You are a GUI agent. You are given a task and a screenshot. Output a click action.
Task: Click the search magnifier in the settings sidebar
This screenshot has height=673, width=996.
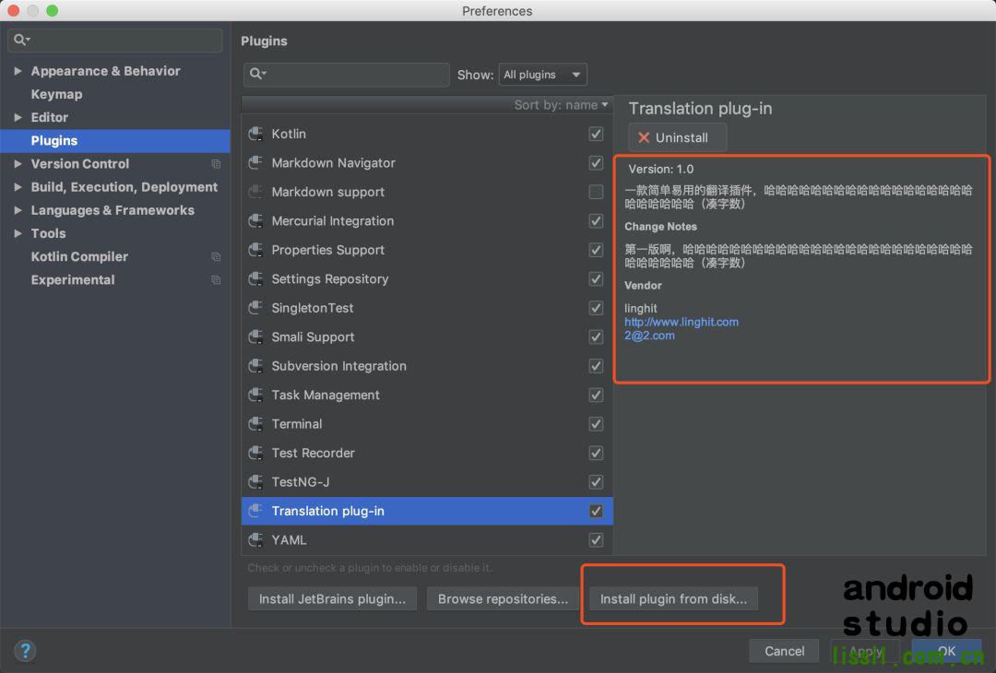tap(21, 40)
